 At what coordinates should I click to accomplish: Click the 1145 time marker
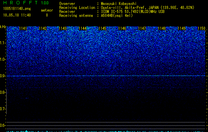click(x=103, y=28)
